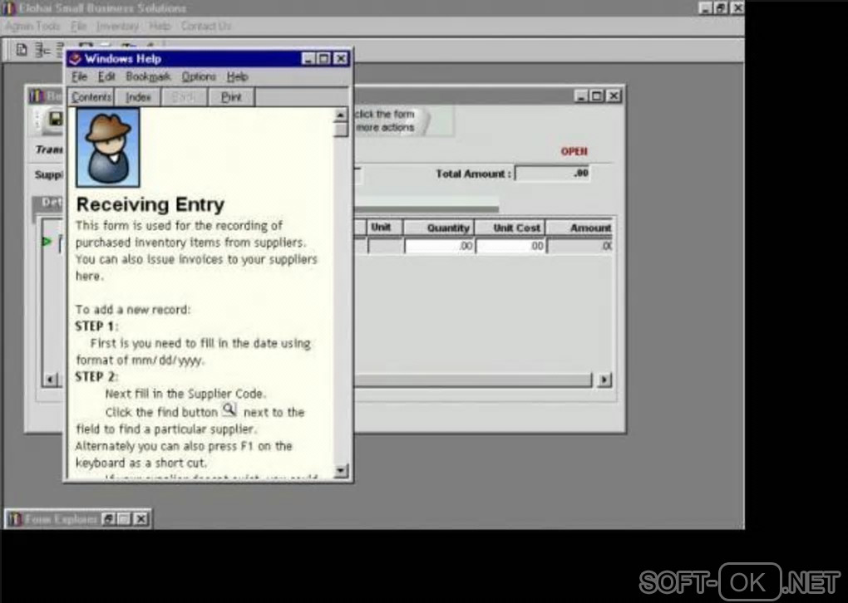This screenshot has height=603, width=848.
Task: Click the greyed Back button in help
Action: coord(185,97)
